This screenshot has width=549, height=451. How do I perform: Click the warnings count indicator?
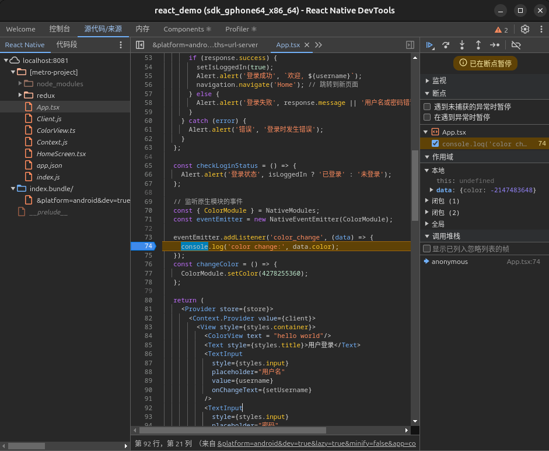[501, 30]
